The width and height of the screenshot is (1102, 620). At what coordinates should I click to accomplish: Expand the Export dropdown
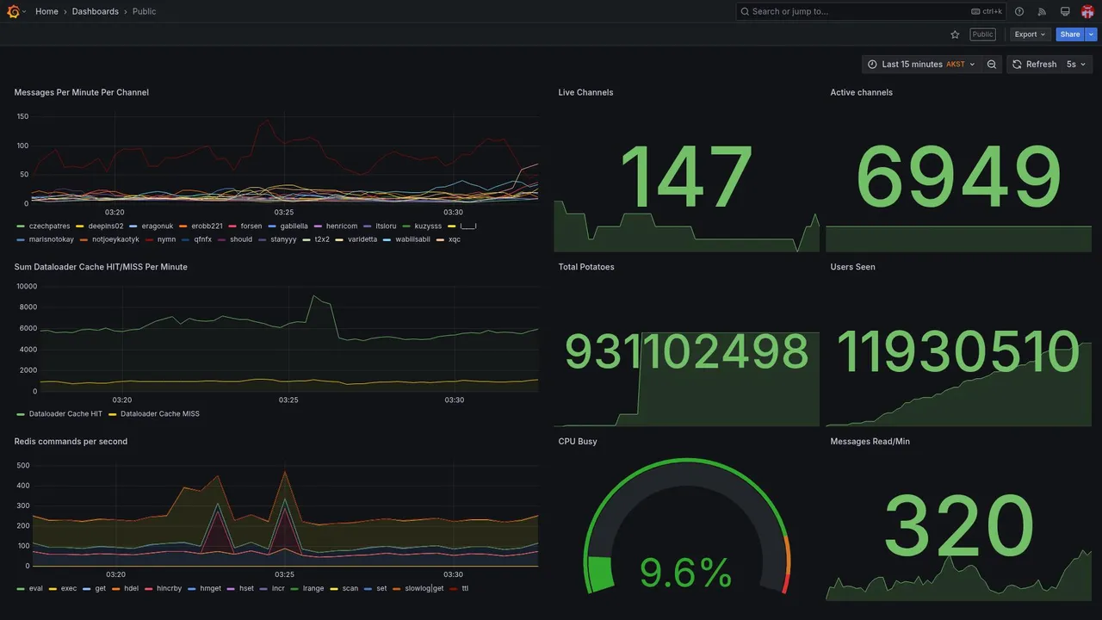point(1030,34)
